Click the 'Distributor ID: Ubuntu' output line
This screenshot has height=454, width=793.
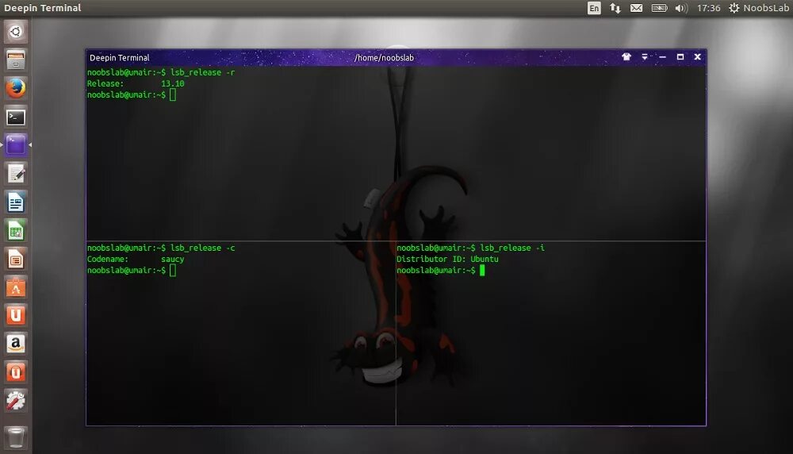[447, 259]
